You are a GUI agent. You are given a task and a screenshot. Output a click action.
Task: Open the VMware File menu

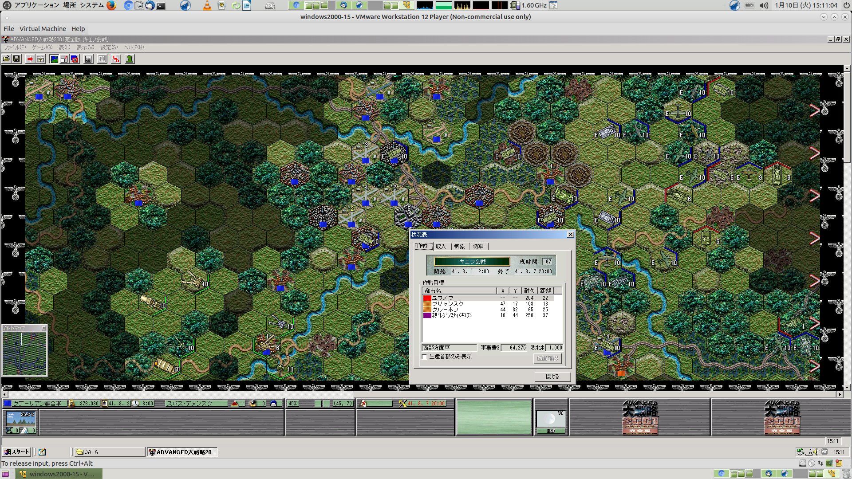[x=9, y=29]
